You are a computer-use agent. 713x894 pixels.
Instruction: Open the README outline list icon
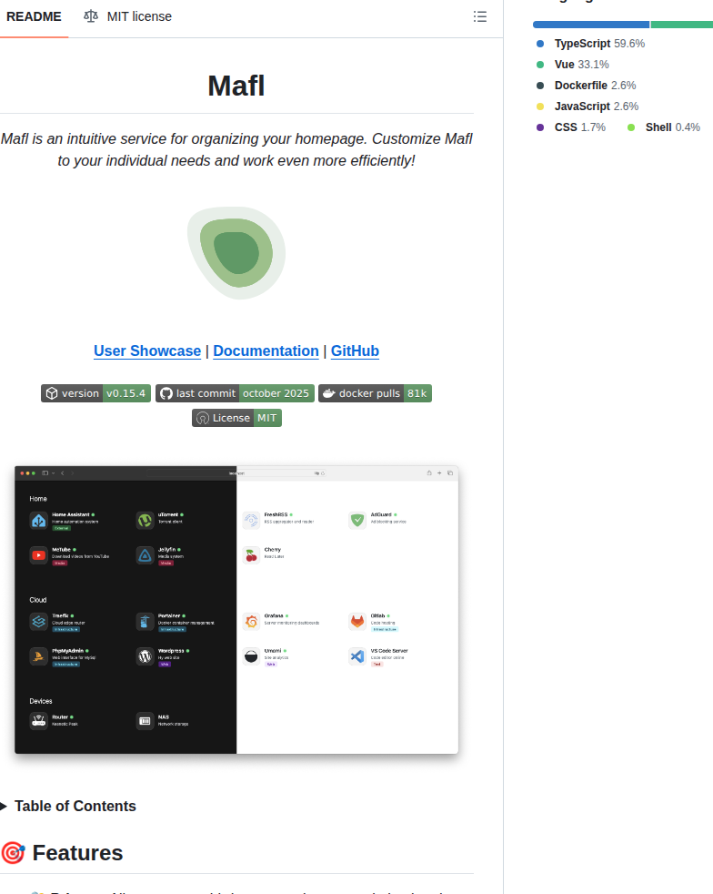[480, 16]
